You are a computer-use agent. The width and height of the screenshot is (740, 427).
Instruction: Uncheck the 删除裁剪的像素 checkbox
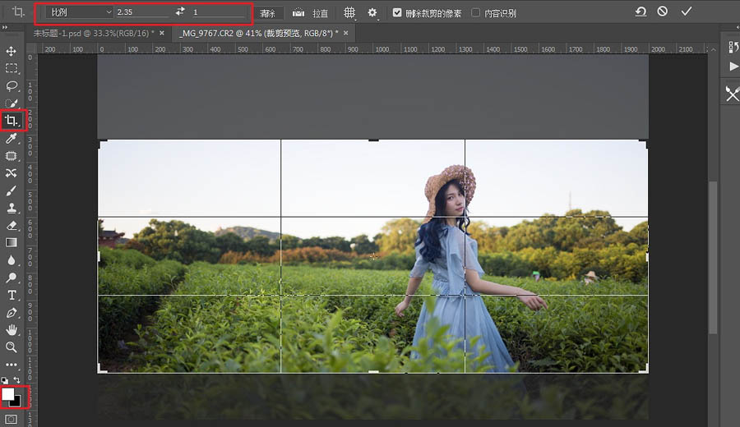[398, 13]
